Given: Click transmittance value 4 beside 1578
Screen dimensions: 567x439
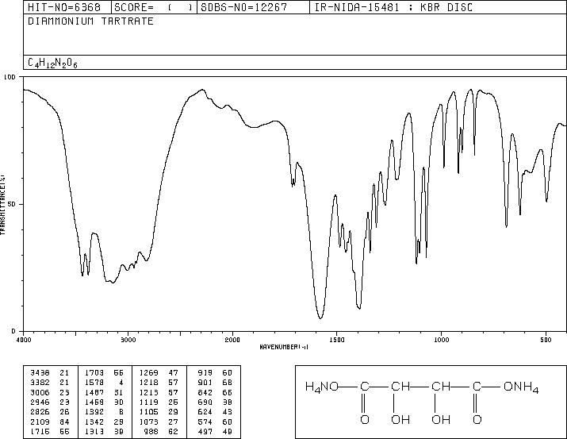Looking at the screenshot, I should [x=121, y=382].
